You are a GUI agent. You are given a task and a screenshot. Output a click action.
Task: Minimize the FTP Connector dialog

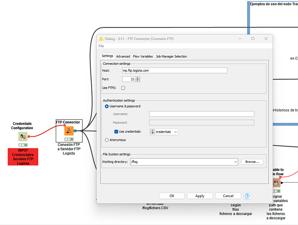click(x=240, y=39)
